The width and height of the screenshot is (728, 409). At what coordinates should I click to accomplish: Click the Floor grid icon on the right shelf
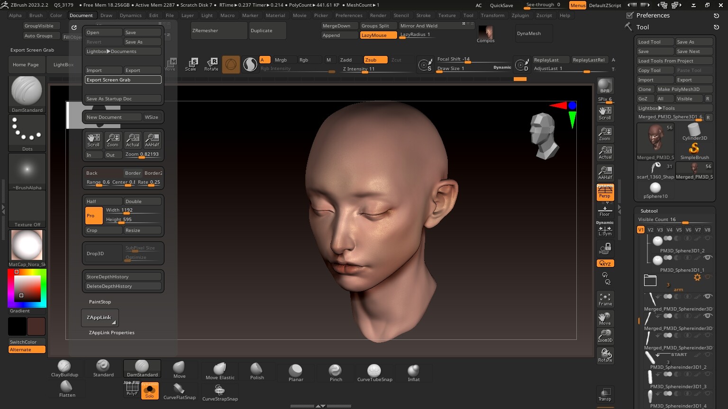click(605, 210)
